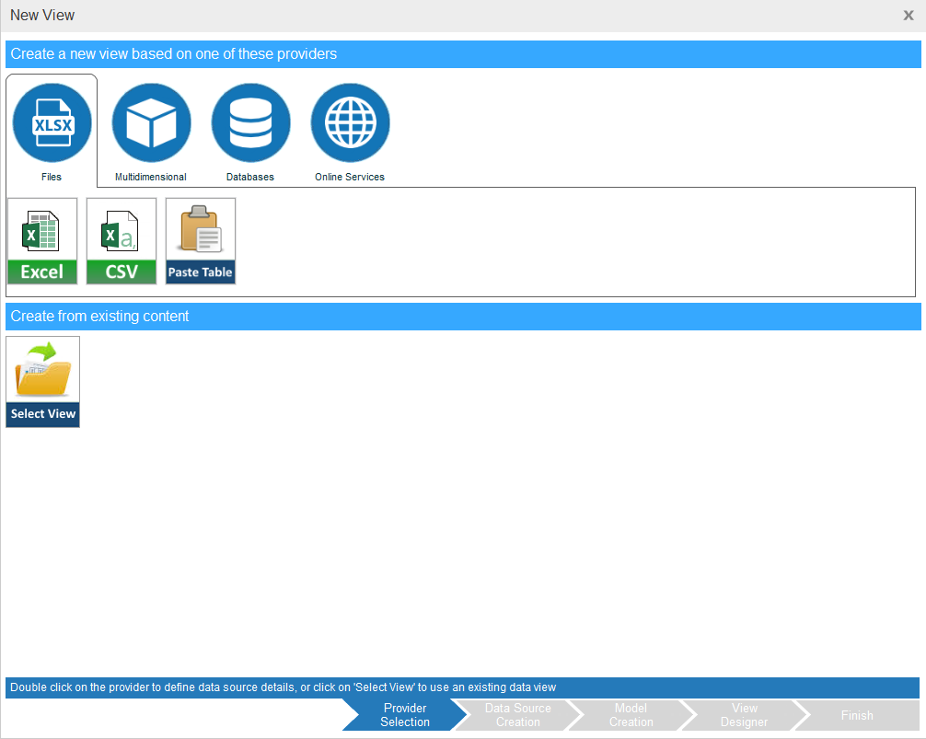926x739 pixels.
Task: Close the New View dialog
Action: click(908, 16)
